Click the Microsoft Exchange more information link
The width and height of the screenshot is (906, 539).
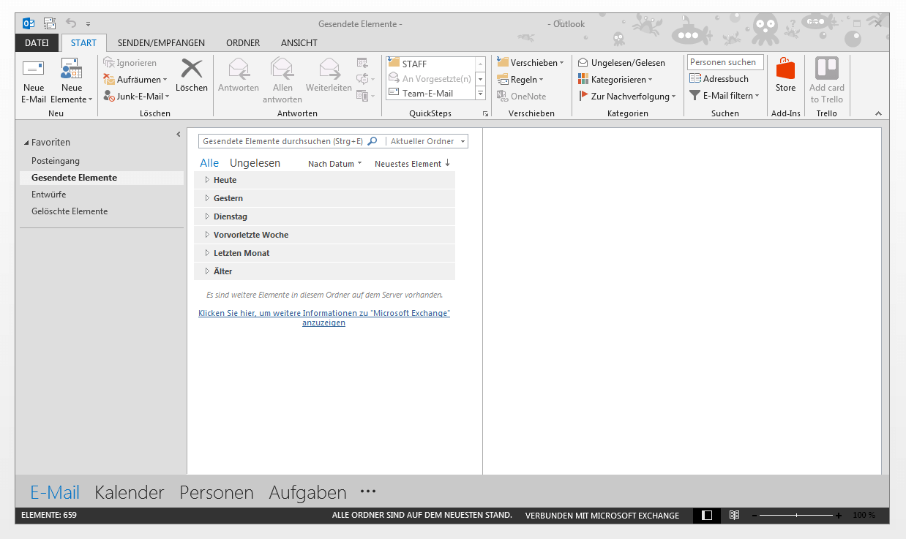coord(324,317)
